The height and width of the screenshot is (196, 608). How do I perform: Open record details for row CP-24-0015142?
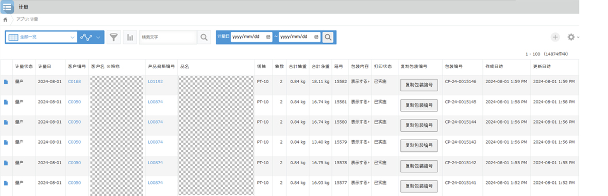(x=6, y=163)
